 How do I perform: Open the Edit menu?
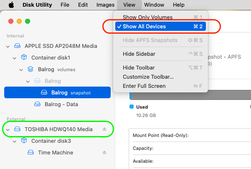(x=83, y=5)
